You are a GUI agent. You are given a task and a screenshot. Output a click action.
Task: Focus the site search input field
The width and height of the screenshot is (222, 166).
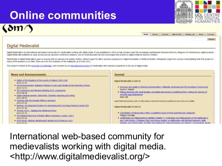pyautogui.click(x=199, y=39)
